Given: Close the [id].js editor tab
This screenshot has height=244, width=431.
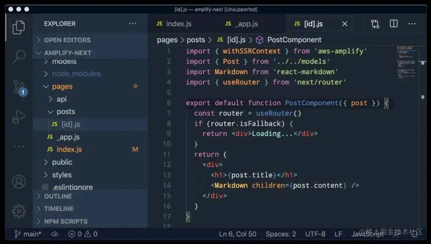Looking at the screenshot, I should pyautogui.click(x=345, y=24).
